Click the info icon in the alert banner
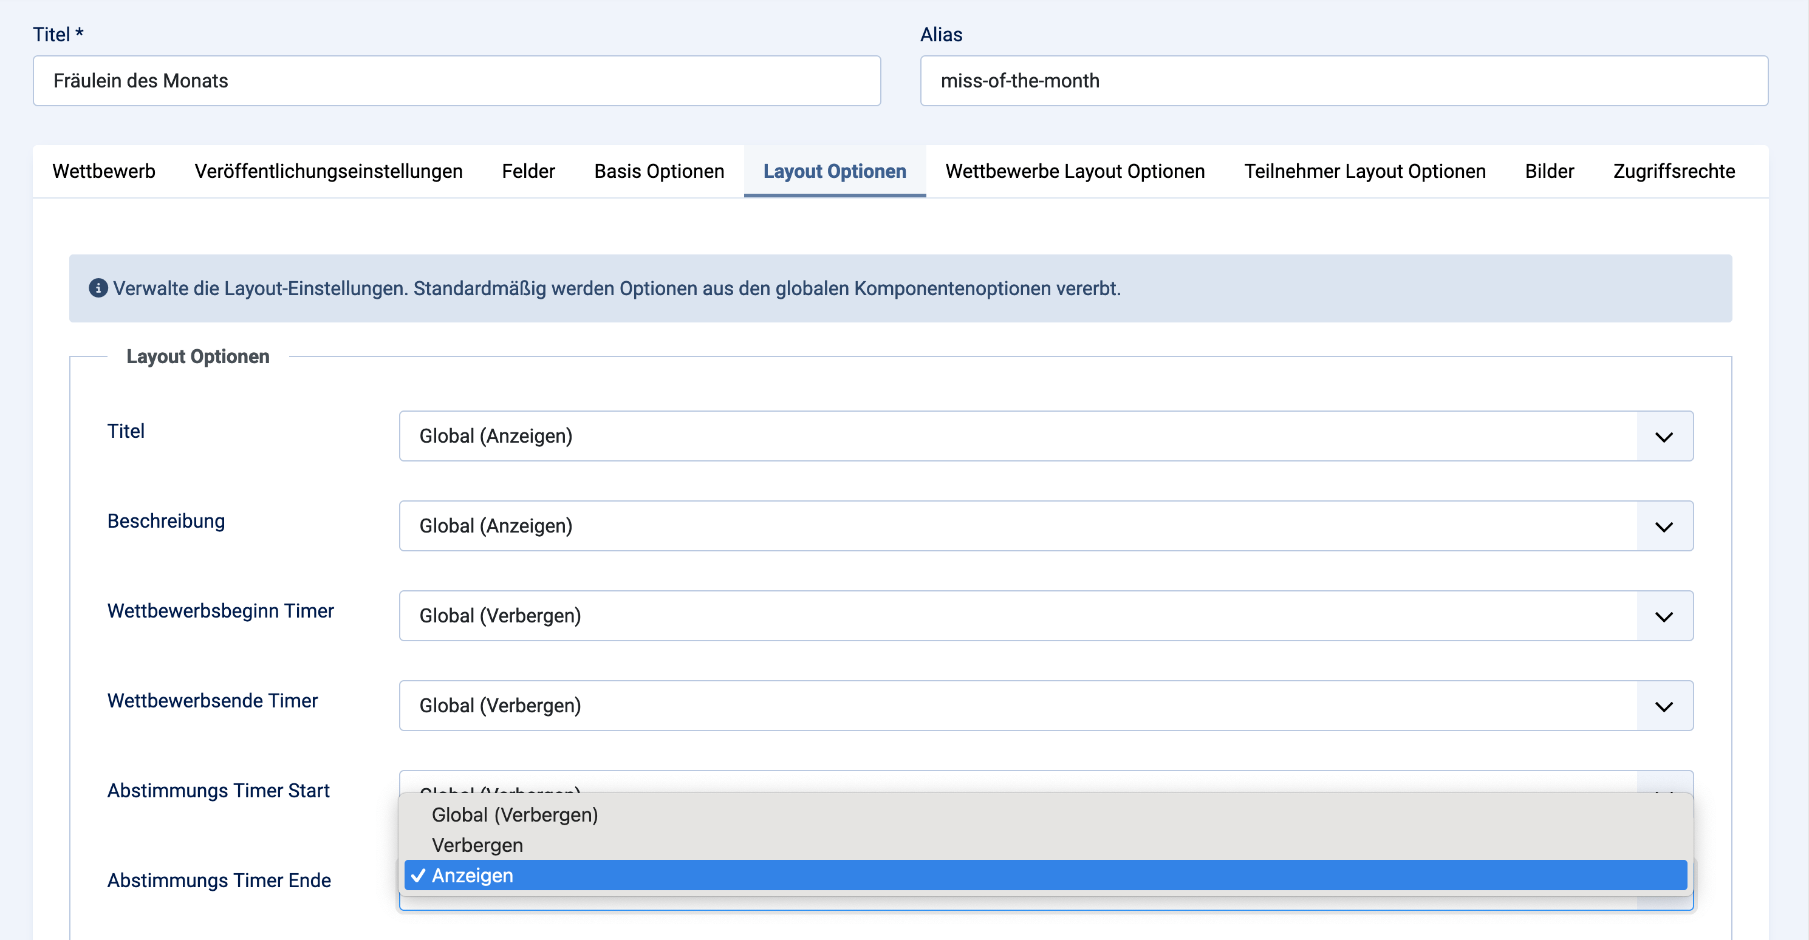 tap(98, 288)
